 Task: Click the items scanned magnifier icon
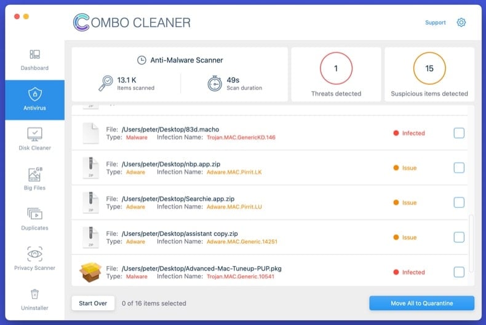106,84
